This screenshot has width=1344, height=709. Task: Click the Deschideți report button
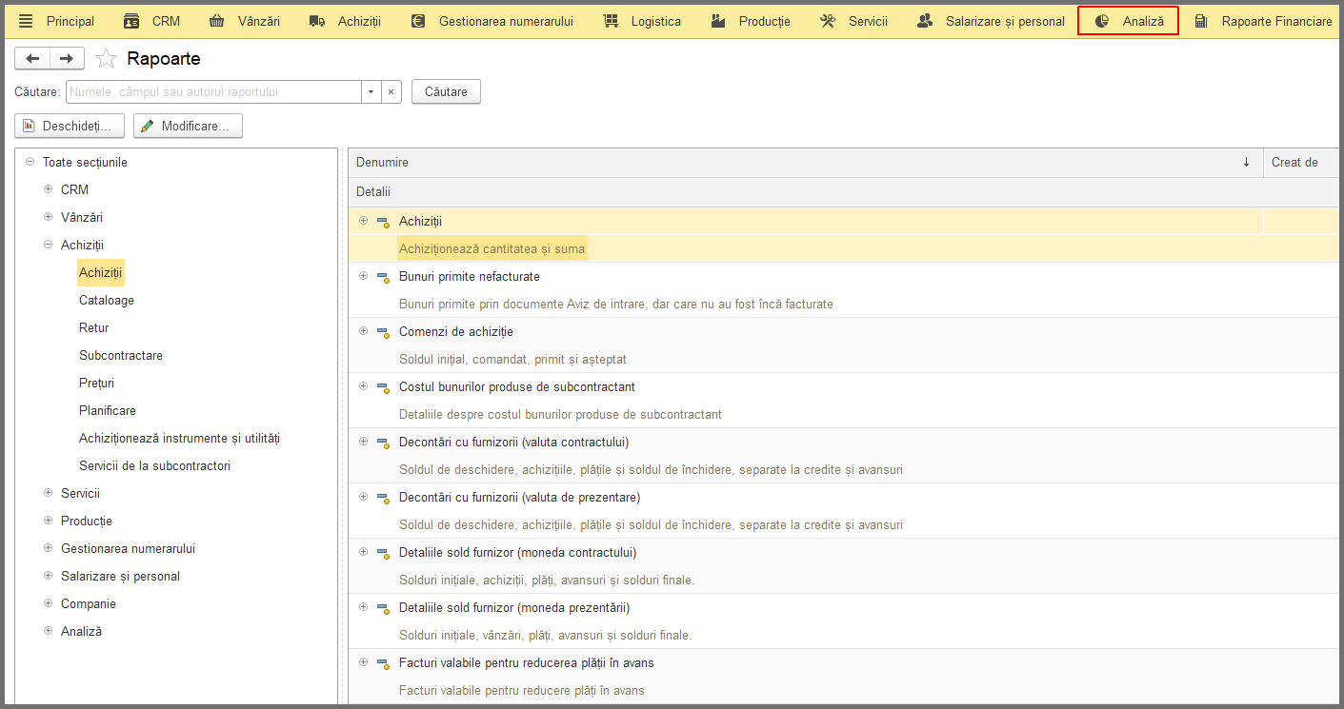70,126
